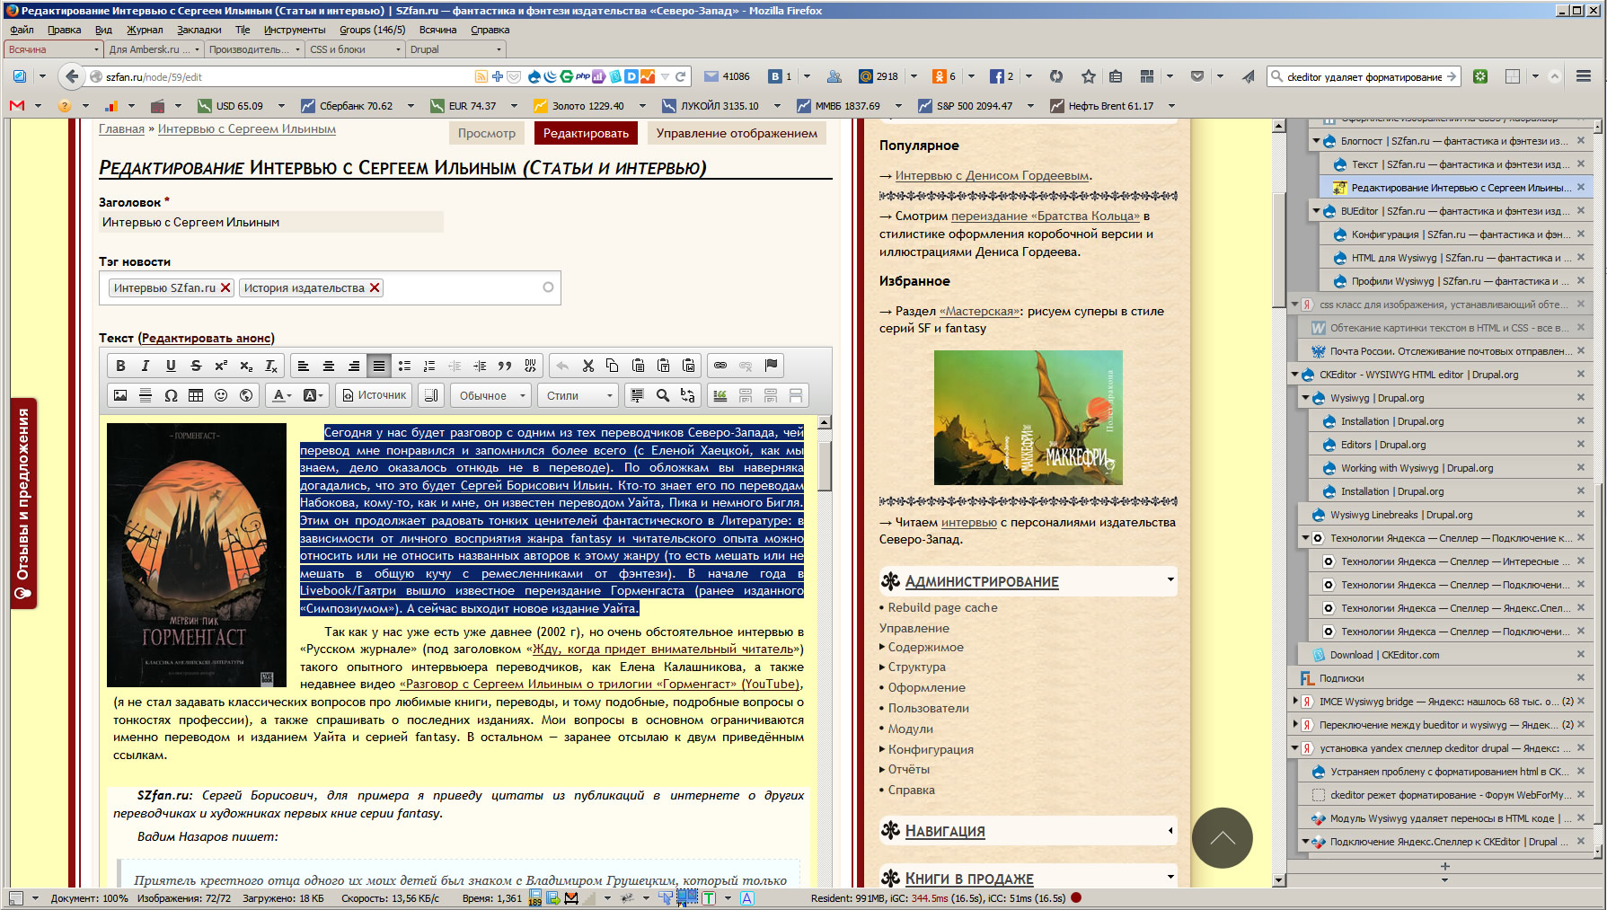The image size is (1607, 910).
Task: Create a DIV container
Action: (530, 366)
